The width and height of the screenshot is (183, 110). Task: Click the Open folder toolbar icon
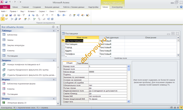[6, 15]
